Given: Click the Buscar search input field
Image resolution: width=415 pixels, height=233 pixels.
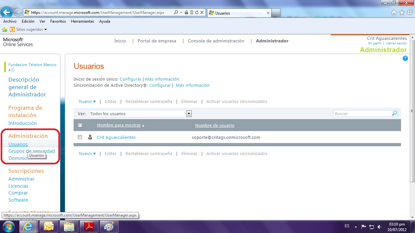Looking at the screenshot, I should coord(362,114).
